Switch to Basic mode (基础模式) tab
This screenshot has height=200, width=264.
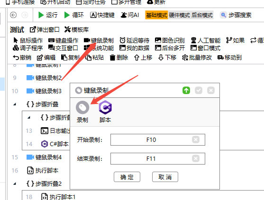(x=156, y=15)
